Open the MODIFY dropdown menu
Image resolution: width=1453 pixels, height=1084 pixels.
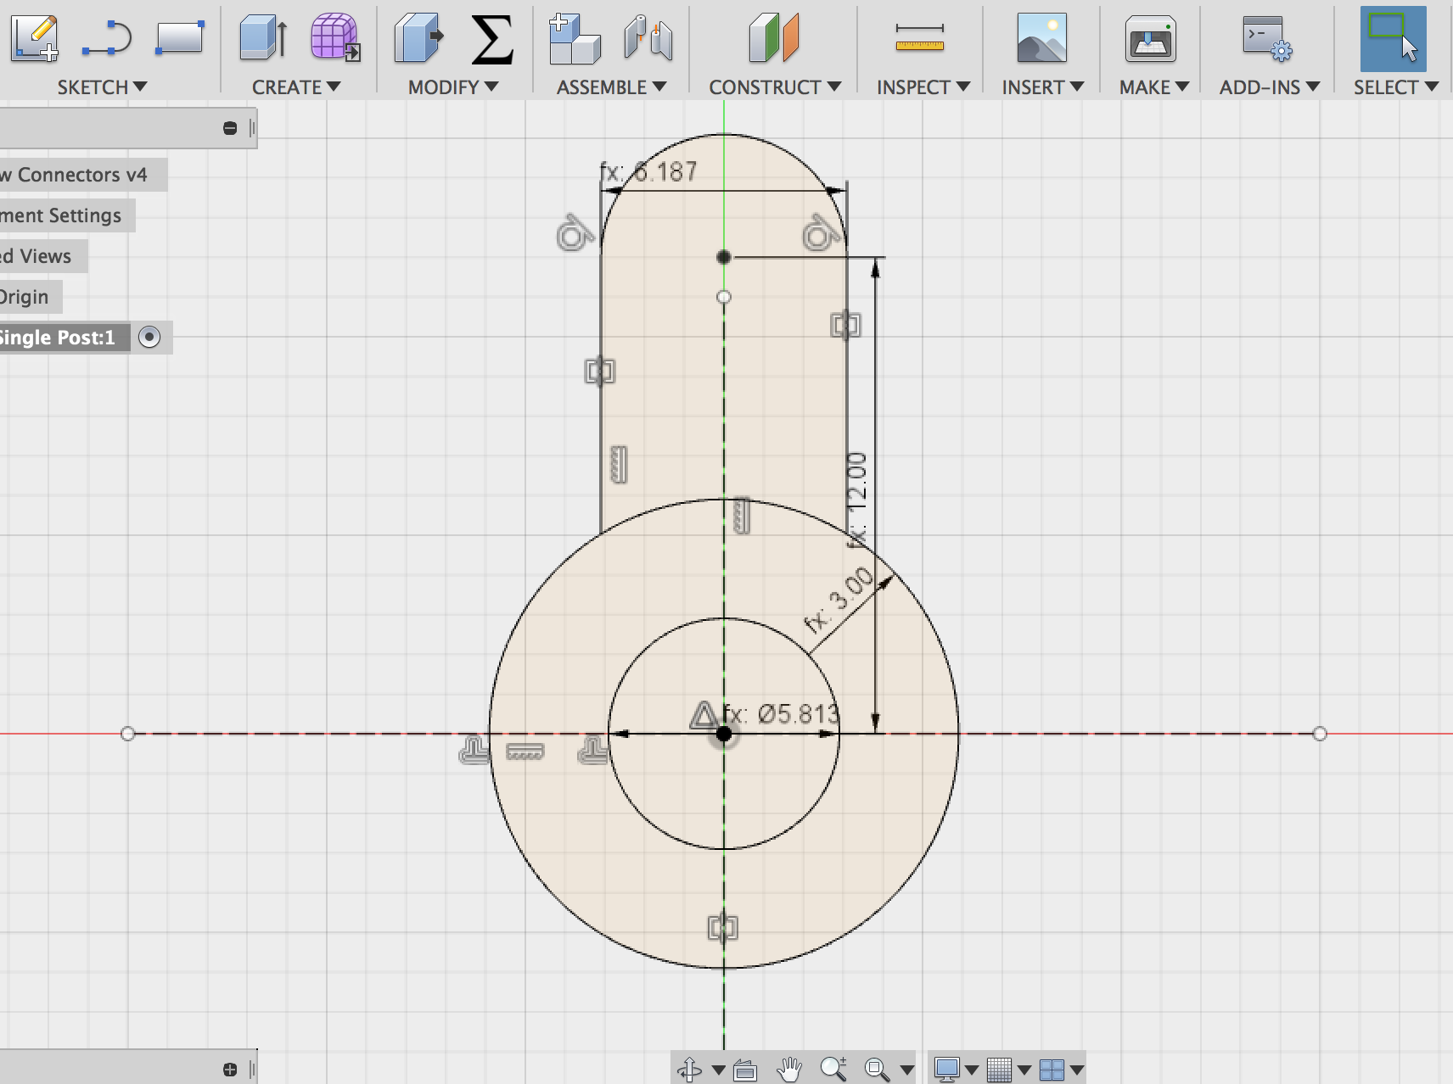click(x=453, y=87)
